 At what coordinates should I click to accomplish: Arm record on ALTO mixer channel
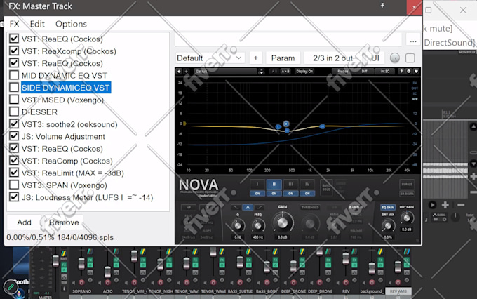coord(107,282)
